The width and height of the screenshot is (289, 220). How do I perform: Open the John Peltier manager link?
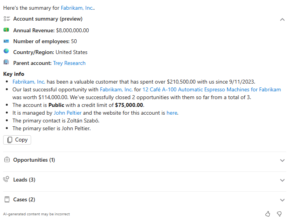point(68,113)
